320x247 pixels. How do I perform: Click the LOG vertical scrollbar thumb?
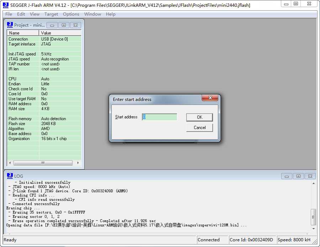pyautogui.click(x=314, y=217)
